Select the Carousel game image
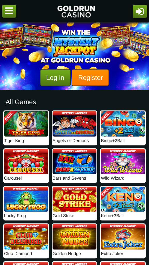This screenshot has width=149, height=265. pos(26,161)
